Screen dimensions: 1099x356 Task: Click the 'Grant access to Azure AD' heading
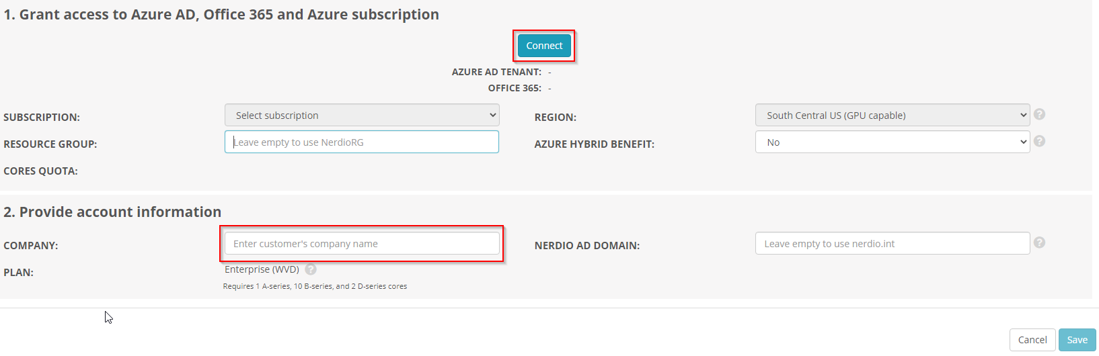click(x=221, y=15)
